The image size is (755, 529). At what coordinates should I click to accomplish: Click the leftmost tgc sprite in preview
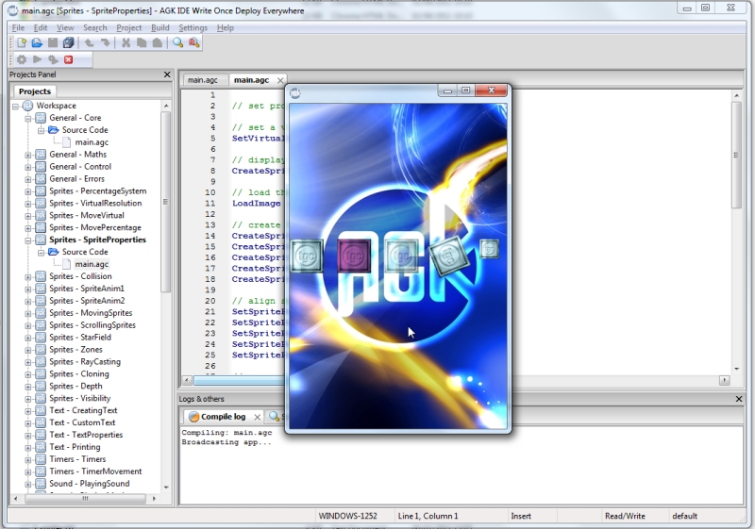point(308,256)
